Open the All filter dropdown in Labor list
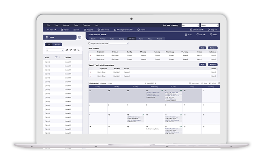The height and width of the screenshot is (162, 263). click(x=53, y=50)
